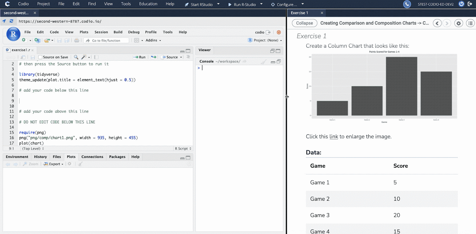The image size is (476, 234).
Task: Click the browser preview refresh icon
Action: (11, 21)
